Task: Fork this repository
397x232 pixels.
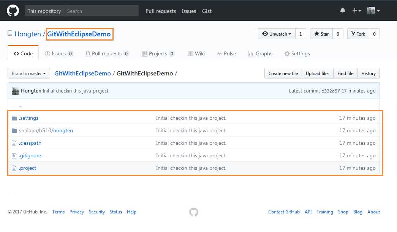Action: [358, 34]
